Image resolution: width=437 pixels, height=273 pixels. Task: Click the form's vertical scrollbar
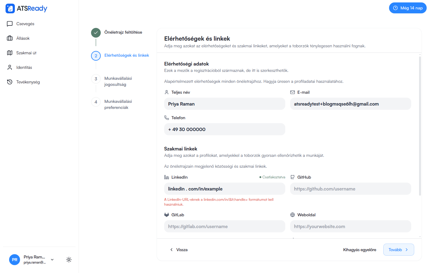coord(420,126)
